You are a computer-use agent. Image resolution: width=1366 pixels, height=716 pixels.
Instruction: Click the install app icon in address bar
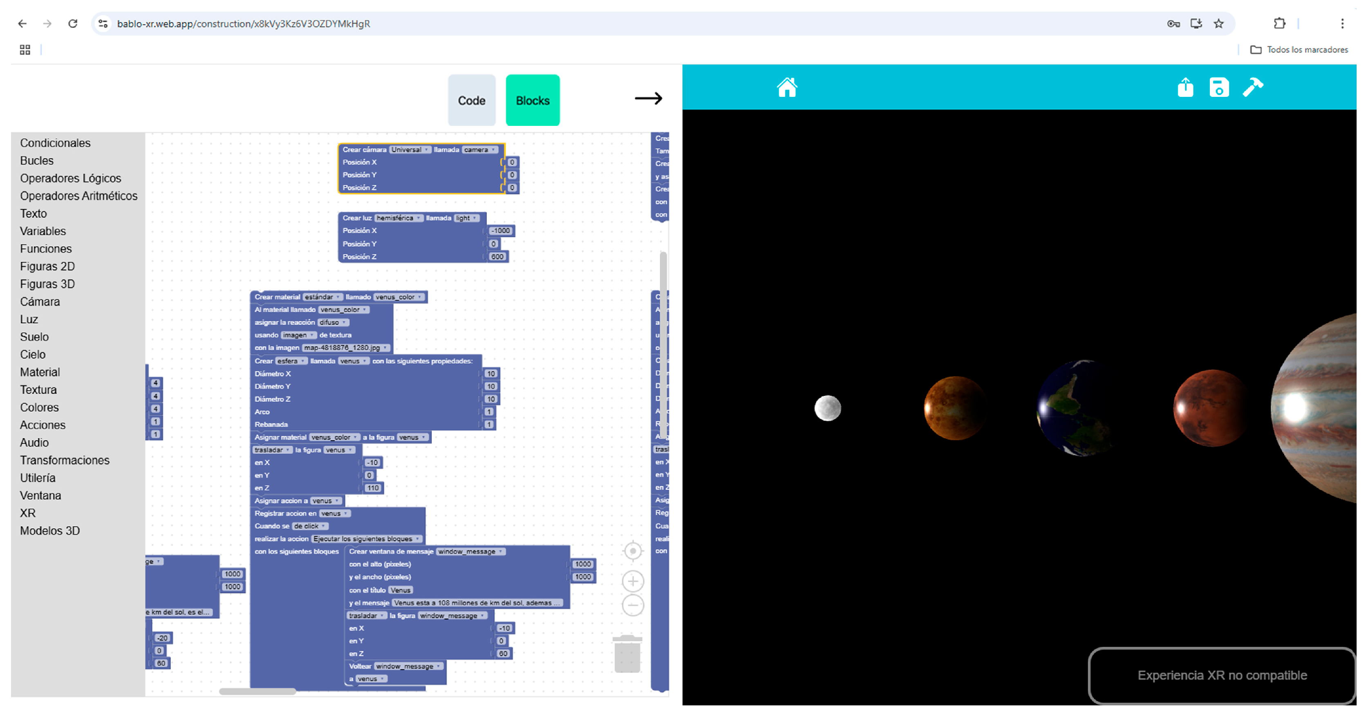click(1196, 23)
